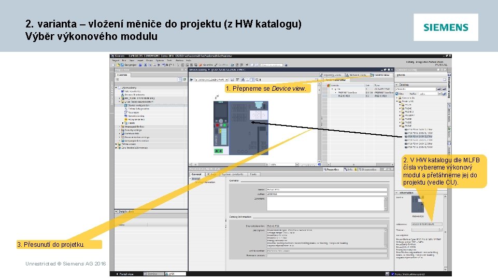498x280 pixels.
Task: Click the zoom magnifier icon in device view toolbar
Action: 257,79
